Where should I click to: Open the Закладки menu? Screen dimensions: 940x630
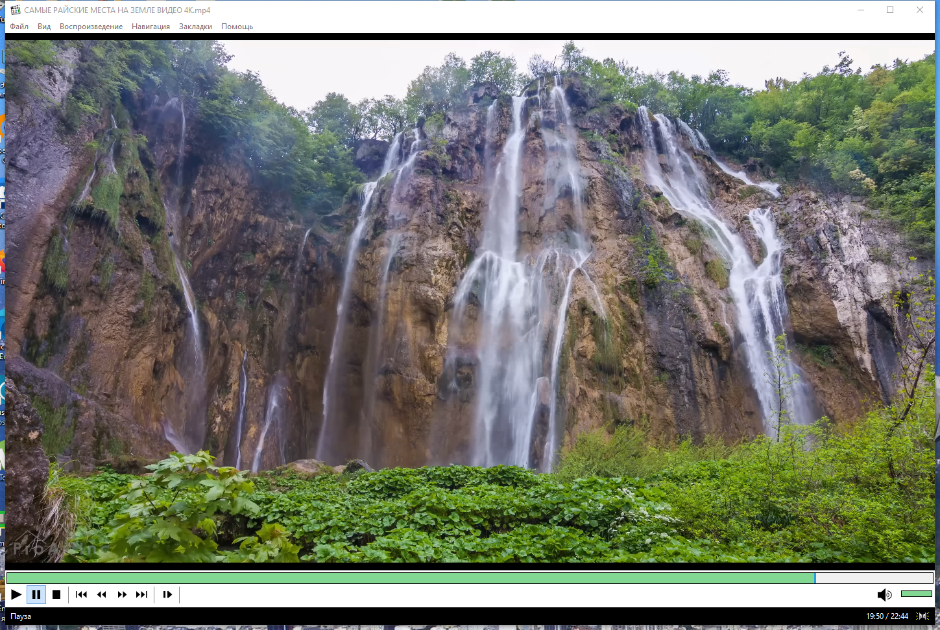click(x=195, y=27)
